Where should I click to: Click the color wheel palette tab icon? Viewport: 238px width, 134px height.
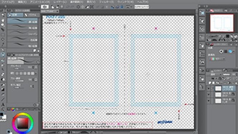[x=13, y=109]
